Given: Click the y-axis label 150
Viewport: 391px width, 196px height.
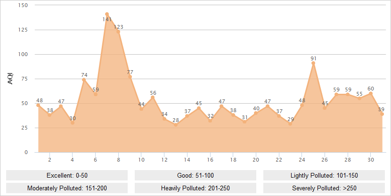Looking at the screenshot, I should point(23,5).
